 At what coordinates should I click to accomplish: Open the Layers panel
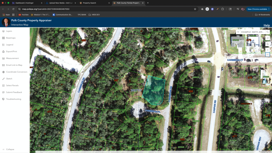coord(9,31)
